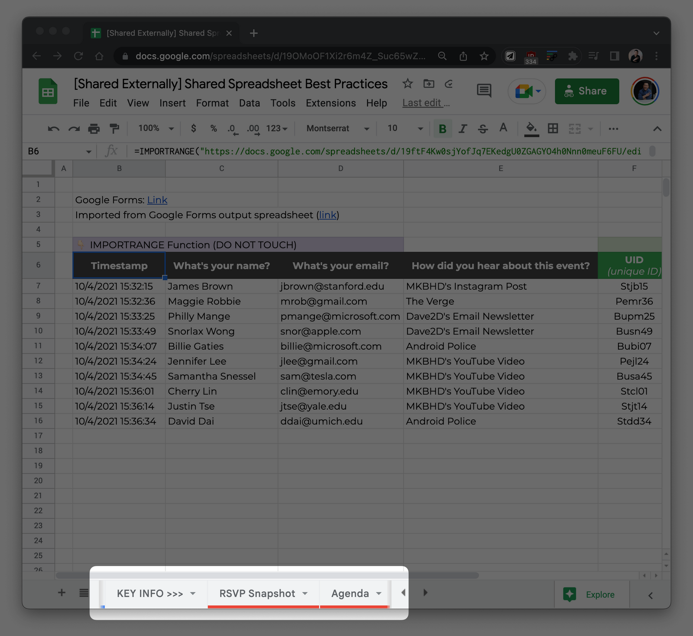Click the decrease decimal places icon
Image resolution: width=693 pixels, height=636 pixels.
232,128
